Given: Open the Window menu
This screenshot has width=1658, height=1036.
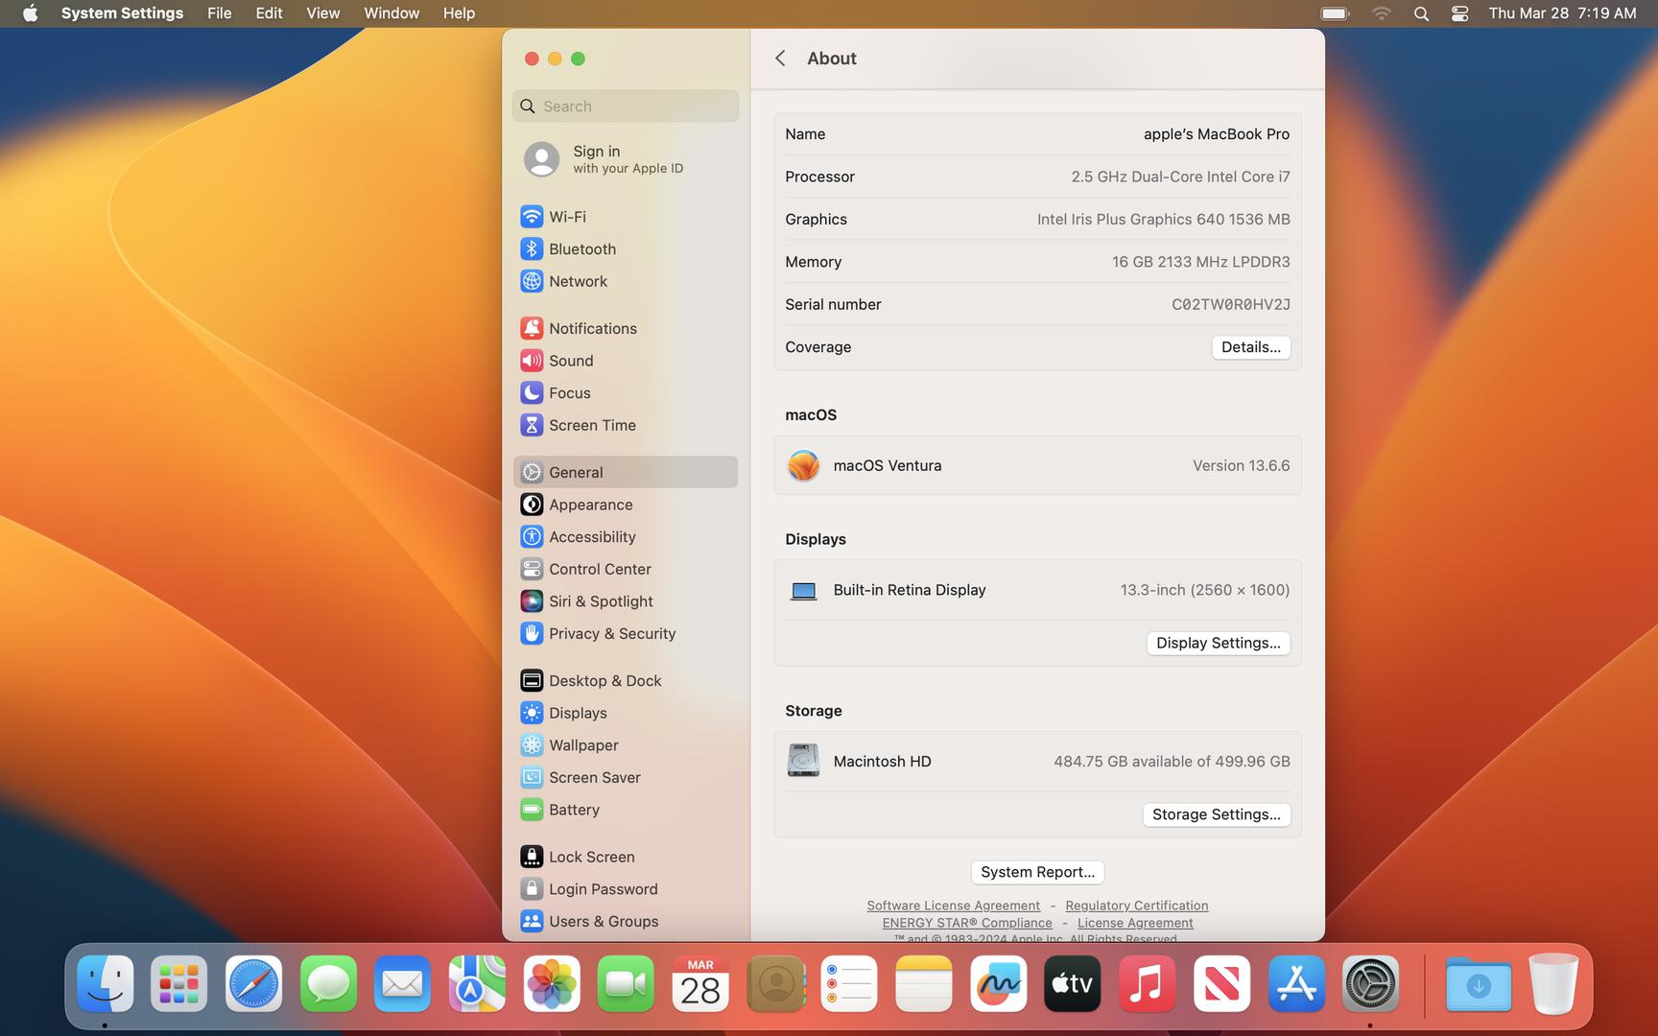Looking at the screenshot, I should pos(391,13).
